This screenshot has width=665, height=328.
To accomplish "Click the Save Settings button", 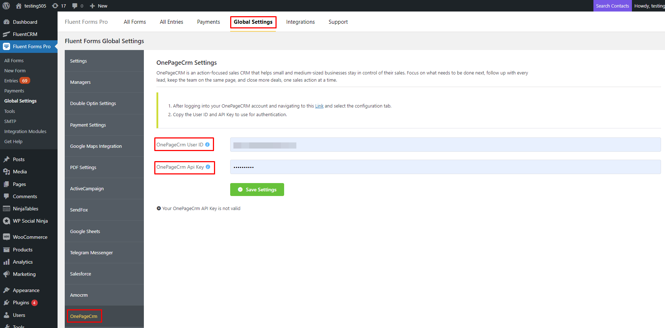I will (257, 190).
